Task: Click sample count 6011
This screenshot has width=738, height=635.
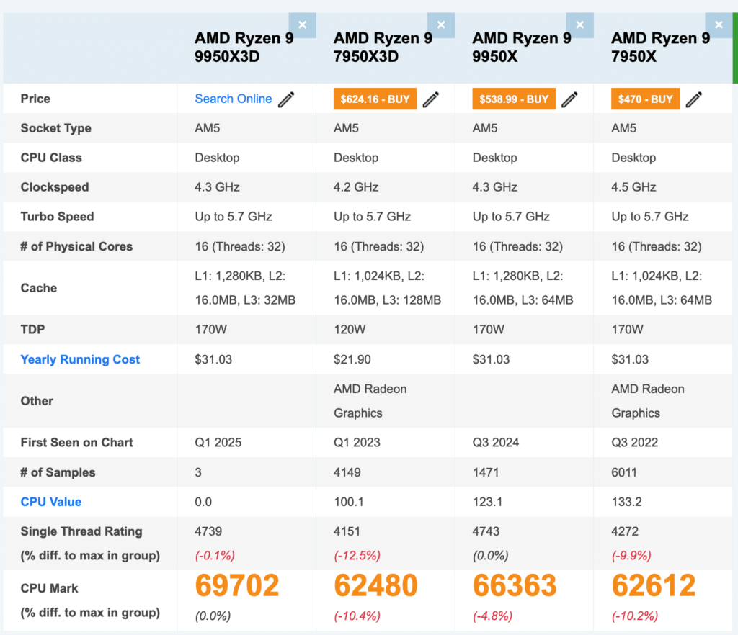Action: [x=624, y=472]
